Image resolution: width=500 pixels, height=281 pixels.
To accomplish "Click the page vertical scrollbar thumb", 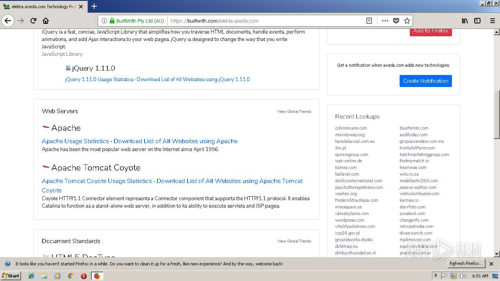I will click(496, 114).
